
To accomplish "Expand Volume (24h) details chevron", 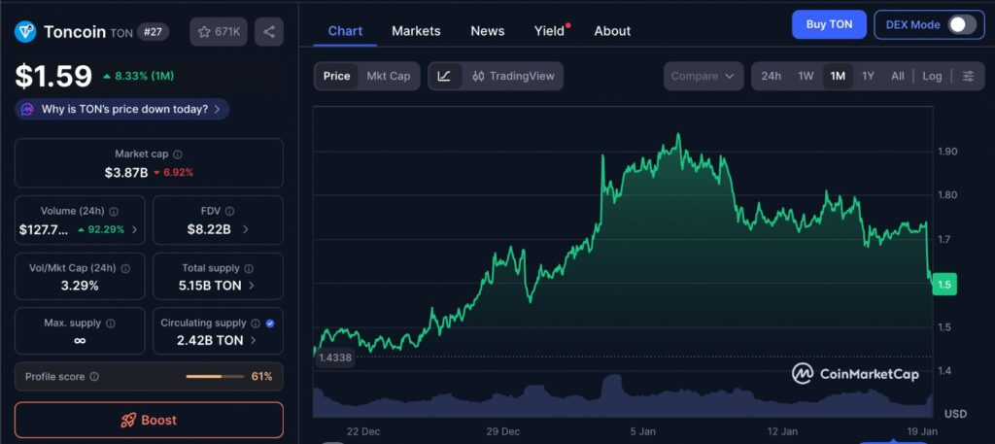I will coord(134,229).
